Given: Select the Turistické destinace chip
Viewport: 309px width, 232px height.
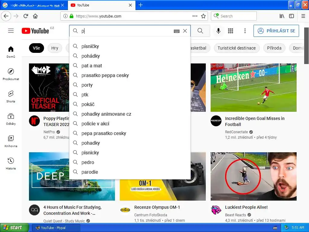Looking at the screenshot, I should [237, 48].
